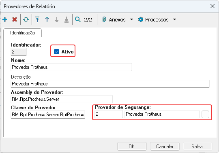Delete the record with the red X icon

point(15,19)
